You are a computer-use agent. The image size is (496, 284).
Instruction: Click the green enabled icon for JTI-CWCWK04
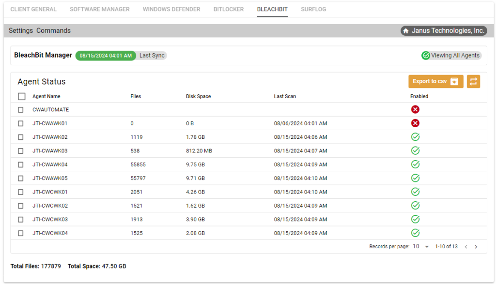(415, 233)
